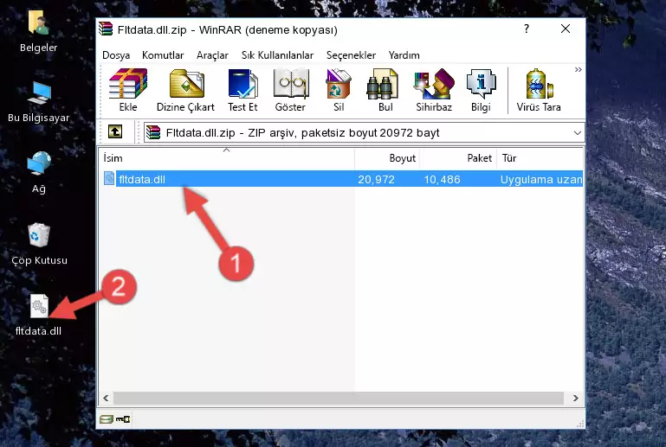The width and height of the screenshot is (666, 447).
Task: Close the WinRAR window
Action: 566,29
